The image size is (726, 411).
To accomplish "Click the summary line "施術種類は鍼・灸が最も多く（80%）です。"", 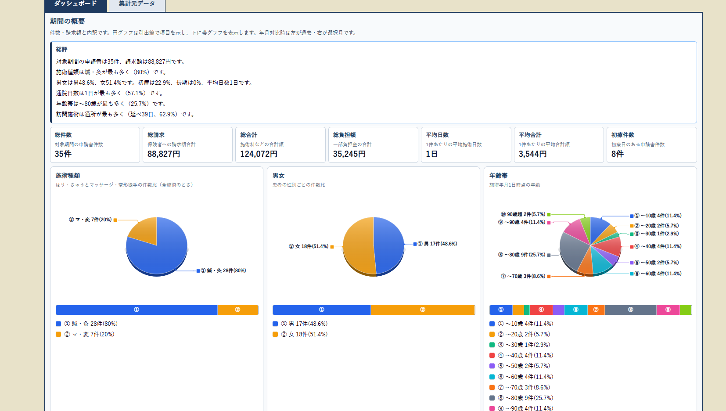I will (x=111, y=72).
